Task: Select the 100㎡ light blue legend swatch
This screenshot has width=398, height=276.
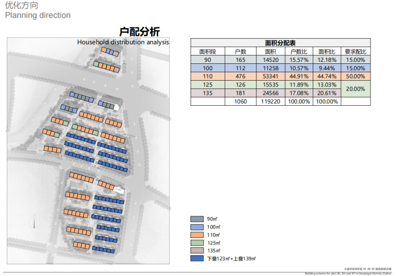Action: (198, 227)
